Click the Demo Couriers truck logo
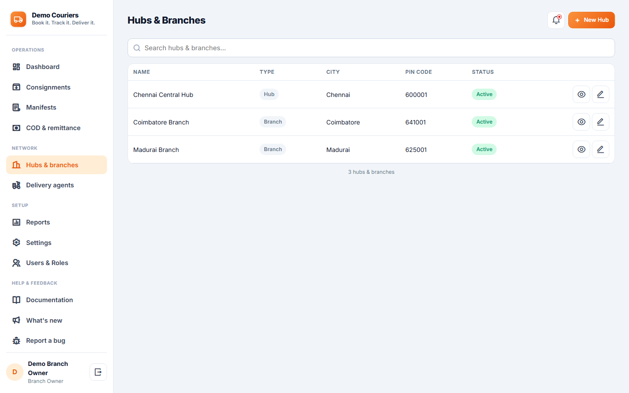629x393 pixels. pyautogui.click(x=18, y=19)
